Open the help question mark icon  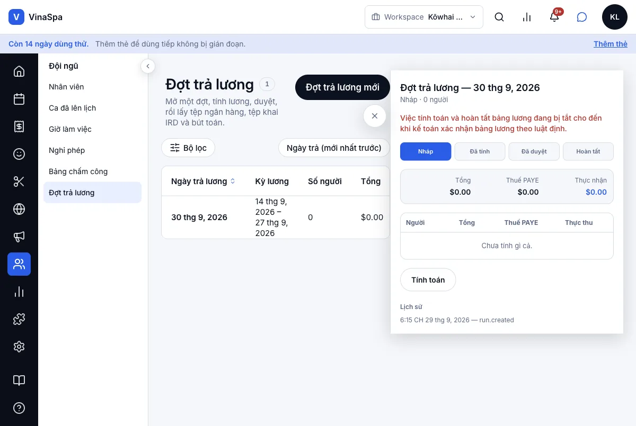click(x=19, y=408)
